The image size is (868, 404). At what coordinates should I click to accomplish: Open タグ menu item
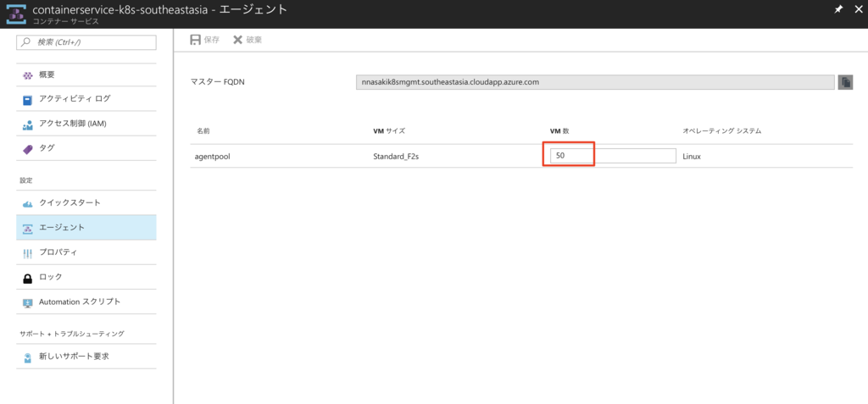86,148
